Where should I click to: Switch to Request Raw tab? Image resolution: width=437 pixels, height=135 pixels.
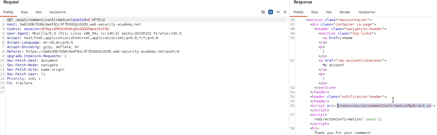click(24, 12)
